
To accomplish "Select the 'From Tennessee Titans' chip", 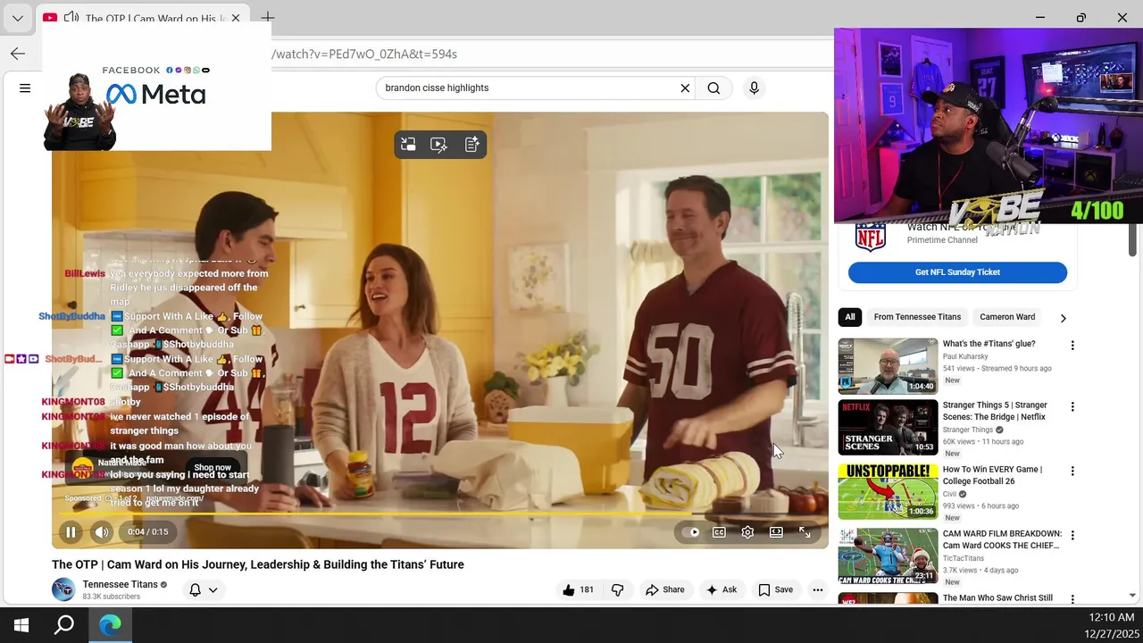I will [917, 317].
